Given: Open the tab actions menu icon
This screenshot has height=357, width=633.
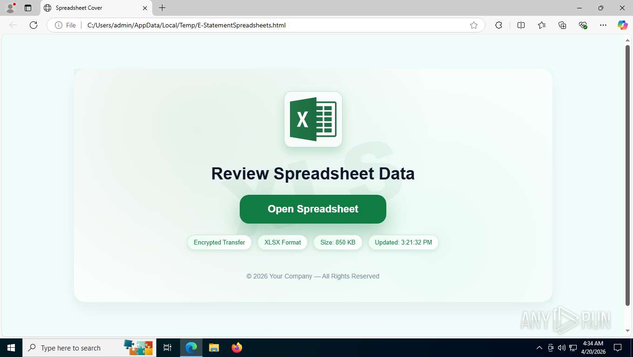Looking at the screenshot, I should pos(28,8).
